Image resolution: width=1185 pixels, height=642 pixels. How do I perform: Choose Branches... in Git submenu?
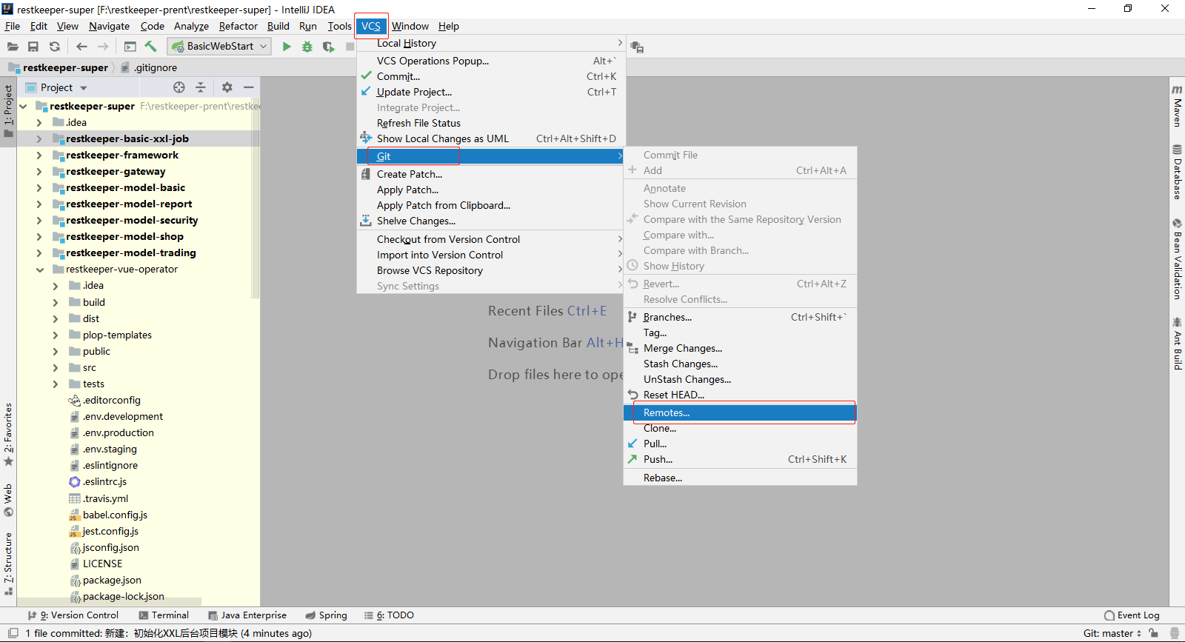(x=740, y=317)
